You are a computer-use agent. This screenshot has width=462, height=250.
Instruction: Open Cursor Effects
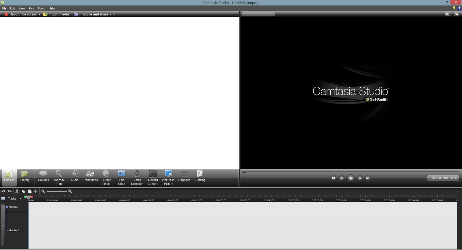[106, 178]
